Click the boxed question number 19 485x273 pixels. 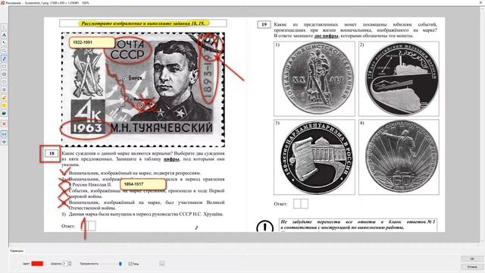[264, 24]
